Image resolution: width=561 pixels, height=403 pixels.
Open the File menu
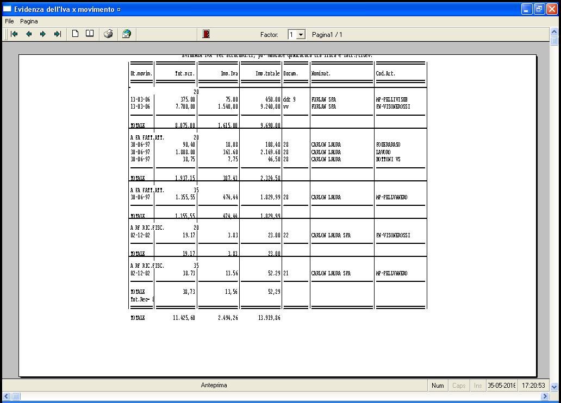coord(9,22)
